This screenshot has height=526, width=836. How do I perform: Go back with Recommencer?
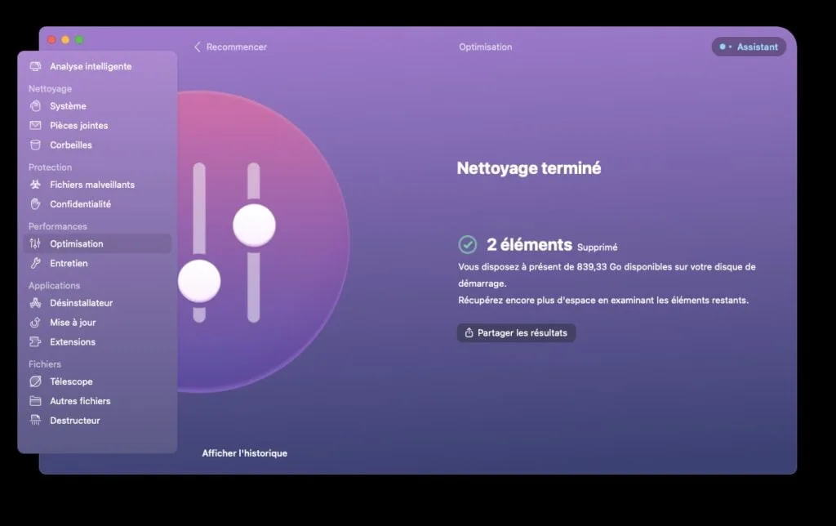point(231,47)
